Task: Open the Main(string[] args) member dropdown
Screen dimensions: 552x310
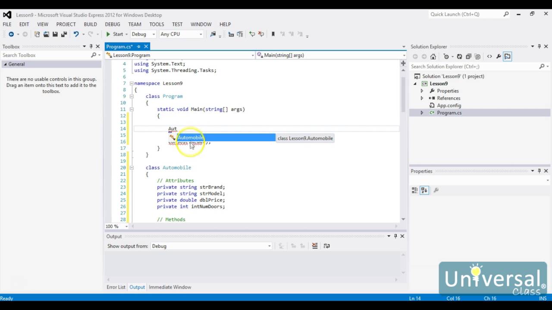Action: (331, 55)
